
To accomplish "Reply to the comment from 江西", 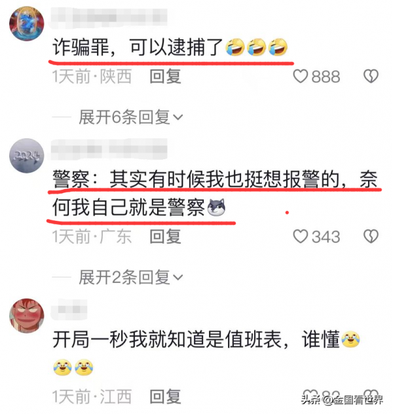I will click(x=166, y=396).
